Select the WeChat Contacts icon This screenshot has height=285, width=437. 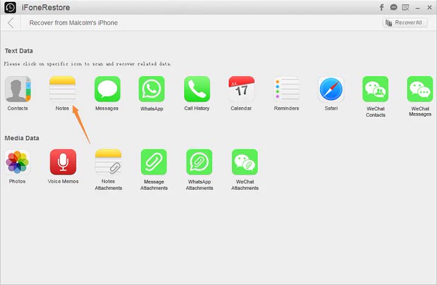point(375,89)
